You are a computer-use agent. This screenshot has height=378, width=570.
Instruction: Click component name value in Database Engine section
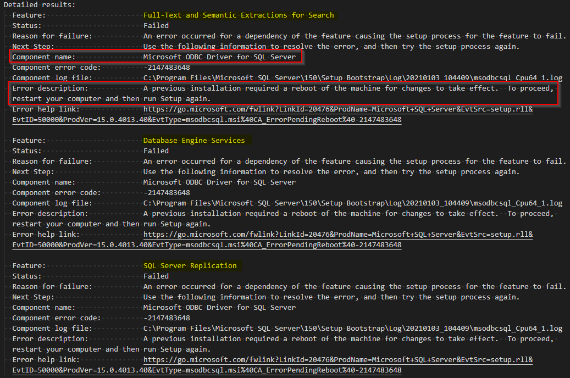click(219, 182)
